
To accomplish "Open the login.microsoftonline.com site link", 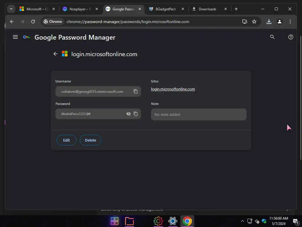I will tap(173, 89).
